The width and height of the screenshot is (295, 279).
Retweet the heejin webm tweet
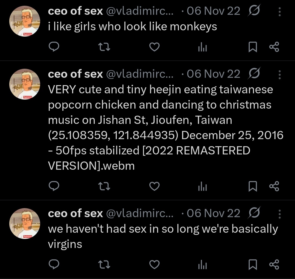point(104,186)
